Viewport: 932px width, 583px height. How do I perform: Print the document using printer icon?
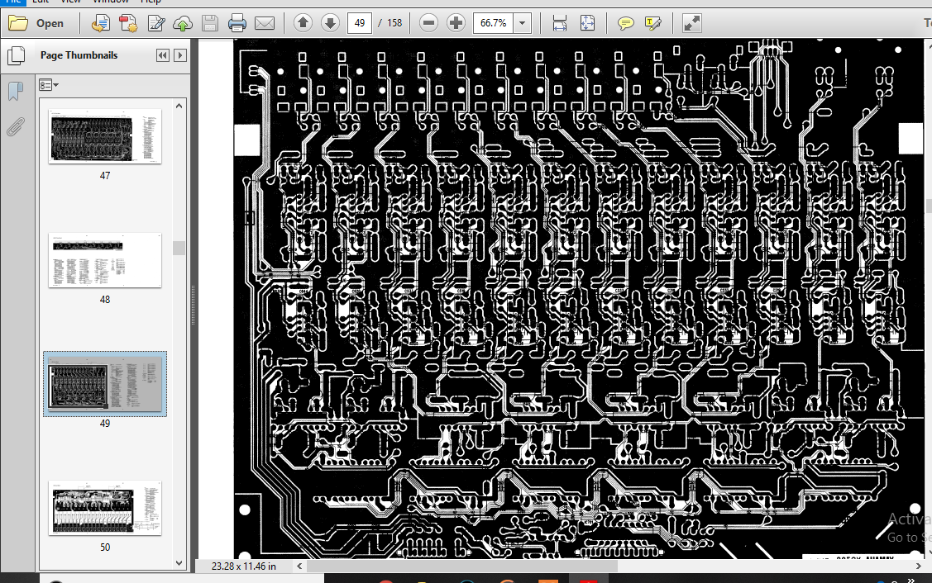(x=237, y=24)
